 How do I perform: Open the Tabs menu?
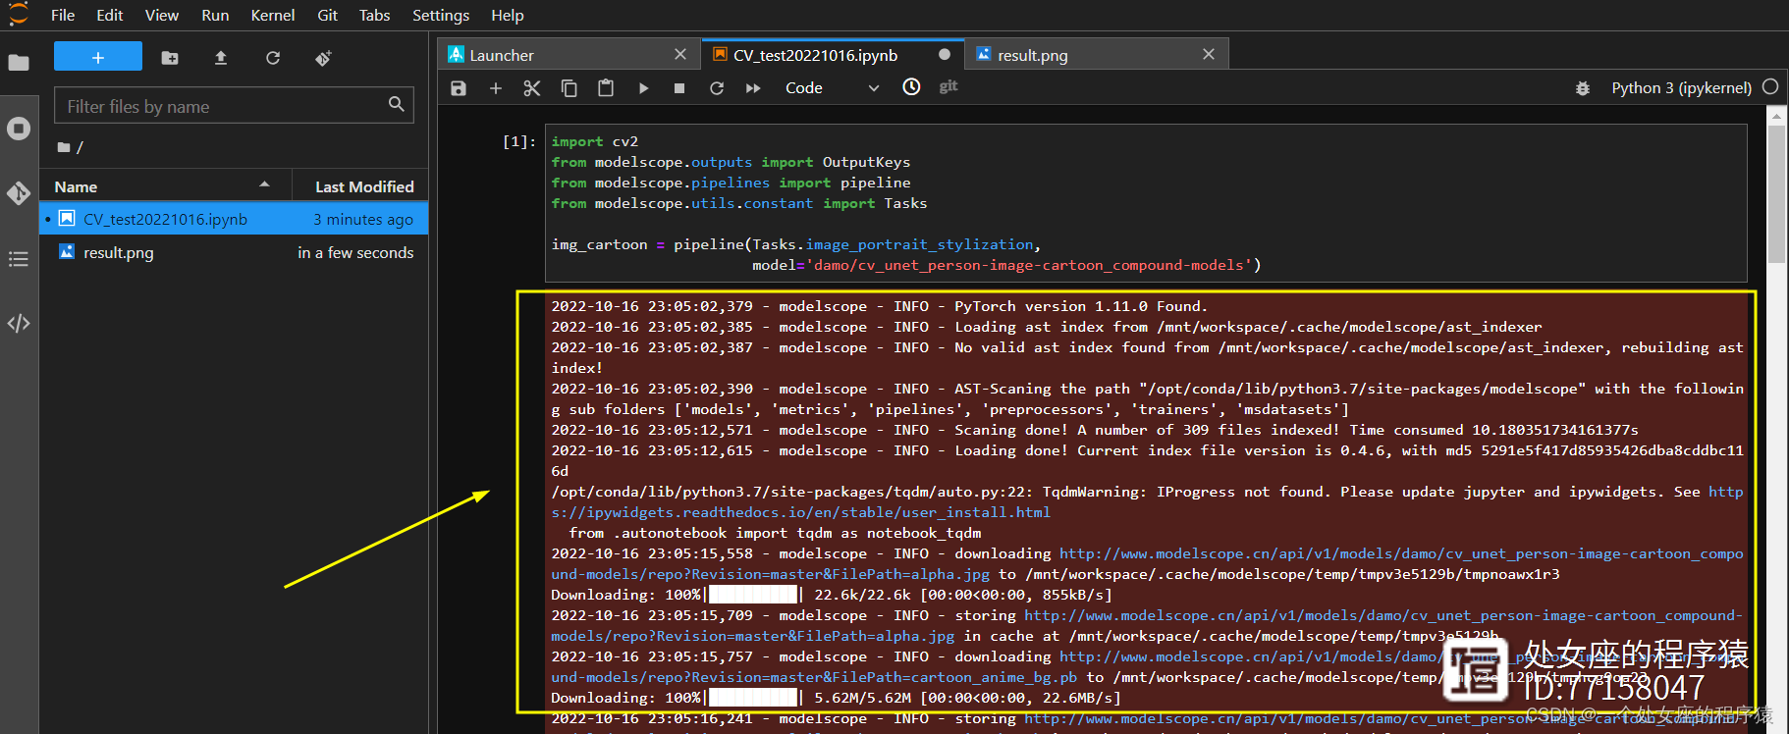pyautogui.click(x=375, y=15)
